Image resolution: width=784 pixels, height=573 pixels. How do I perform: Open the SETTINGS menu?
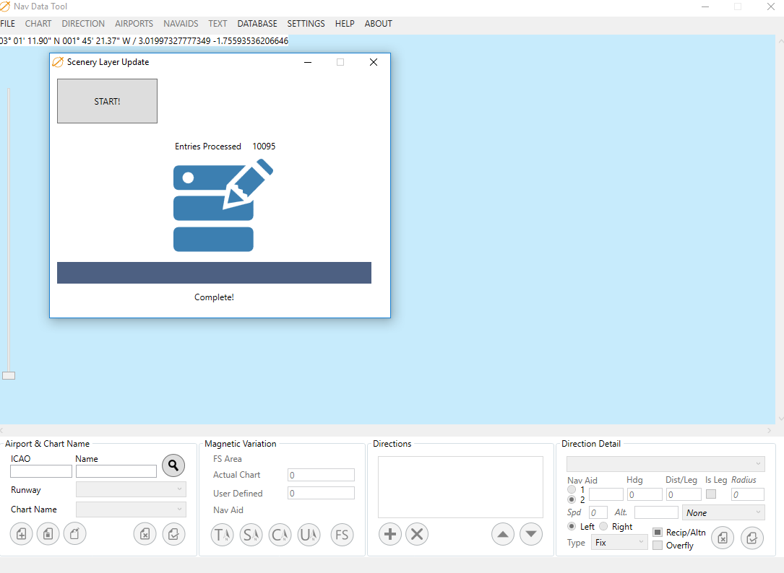click(306, 24)
